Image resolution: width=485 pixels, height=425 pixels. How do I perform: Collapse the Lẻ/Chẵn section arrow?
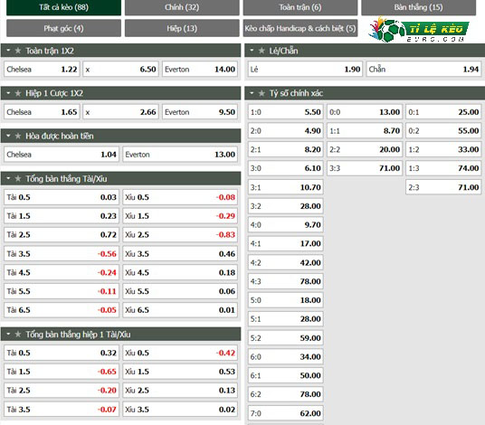pos(252,50)
